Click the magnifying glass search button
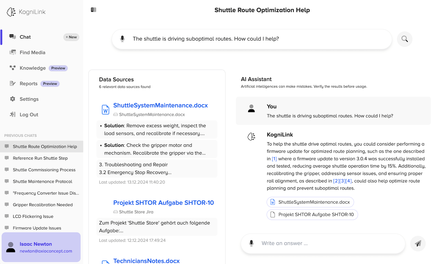Viewport: 440px width, 264px height. (405, 39)
